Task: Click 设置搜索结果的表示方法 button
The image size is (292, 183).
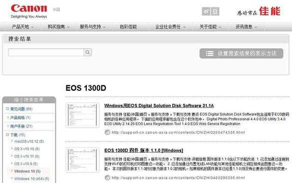Action: [242, 53]
